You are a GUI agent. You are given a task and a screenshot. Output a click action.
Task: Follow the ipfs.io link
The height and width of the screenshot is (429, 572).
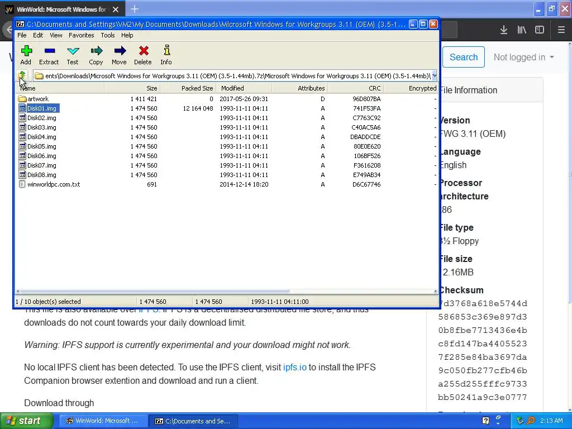[x=295, y=367]
